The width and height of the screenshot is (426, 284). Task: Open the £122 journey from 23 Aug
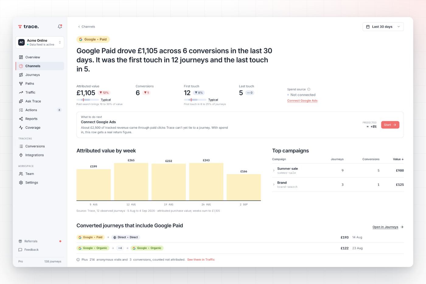(x=240, y=248)
